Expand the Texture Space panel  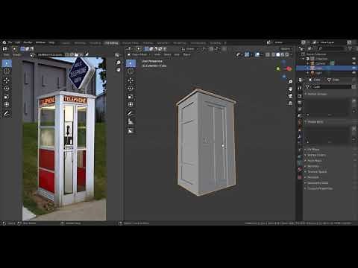(317, 172)
